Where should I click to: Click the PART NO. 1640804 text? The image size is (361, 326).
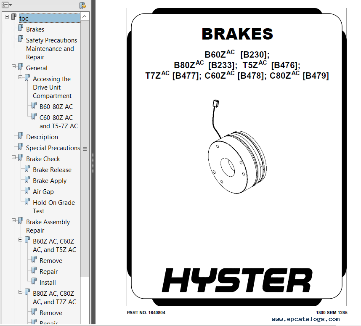click(x=146, y=313)
